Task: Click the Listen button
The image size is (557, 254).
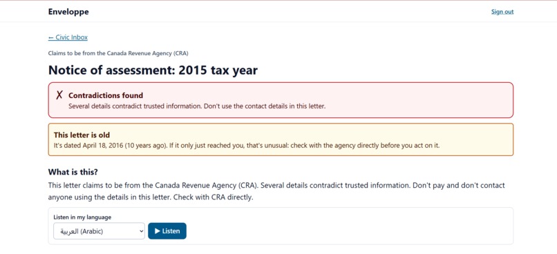Action: [167, 231]
